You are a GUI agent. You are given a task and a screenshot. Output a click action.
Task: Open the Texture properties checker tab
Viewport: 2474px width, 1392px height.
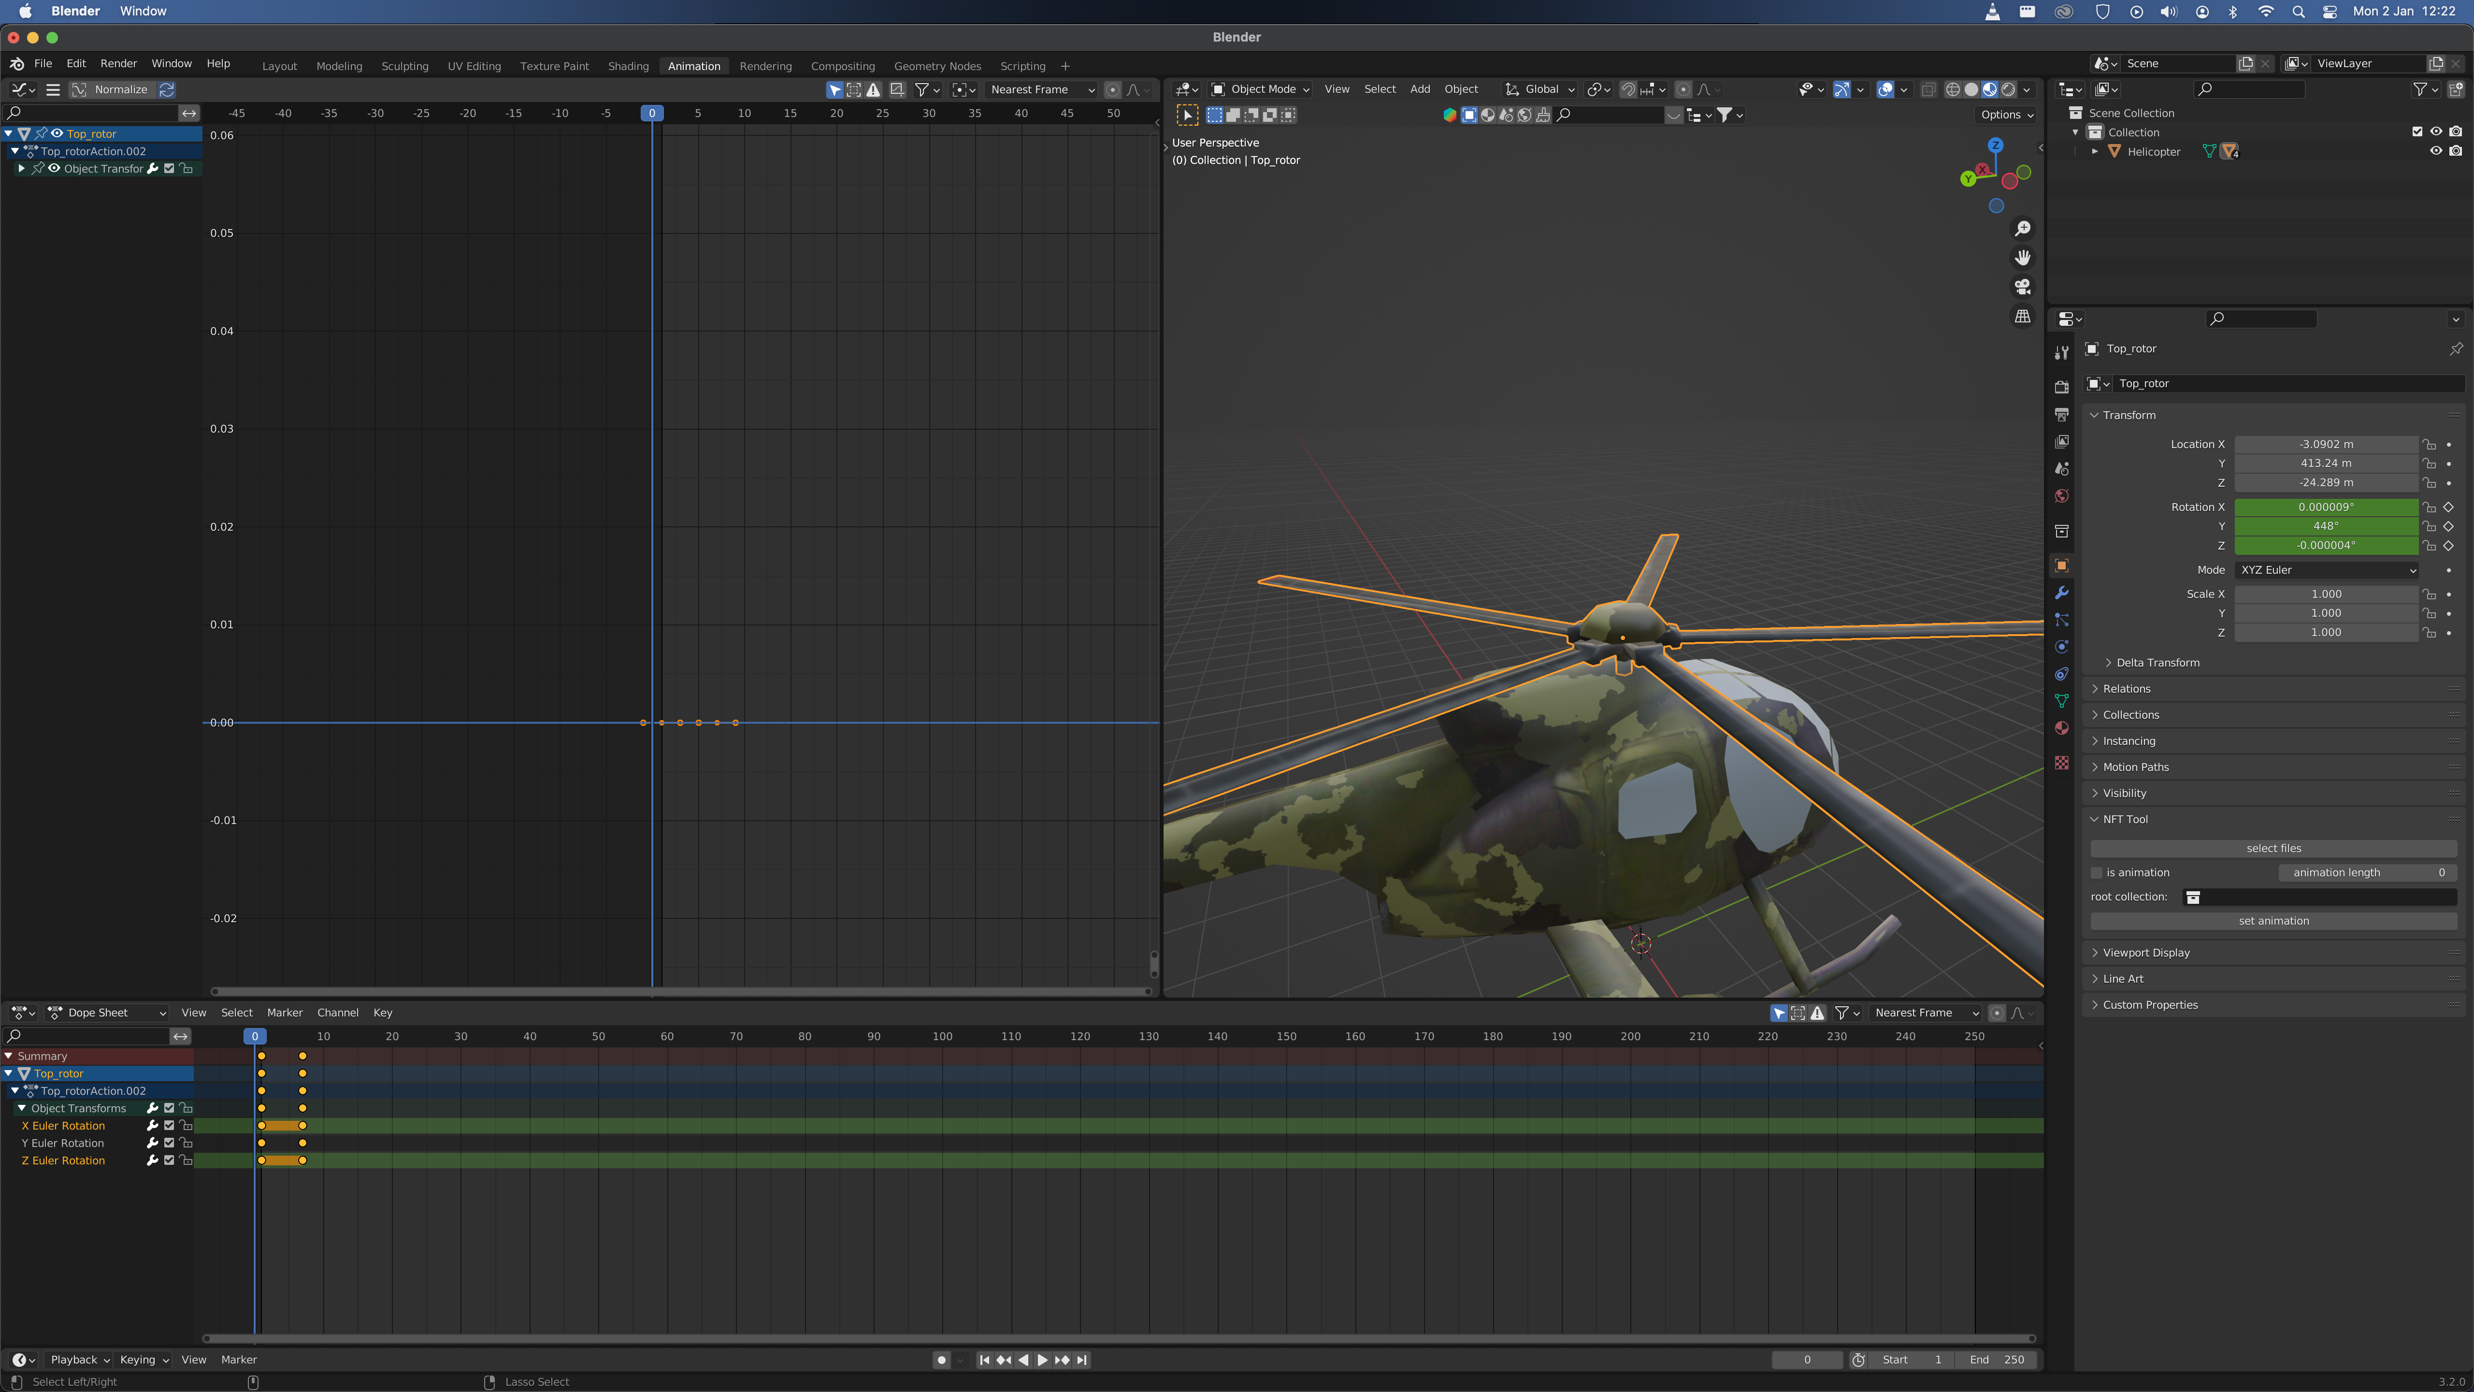[x=2061, y=762]
